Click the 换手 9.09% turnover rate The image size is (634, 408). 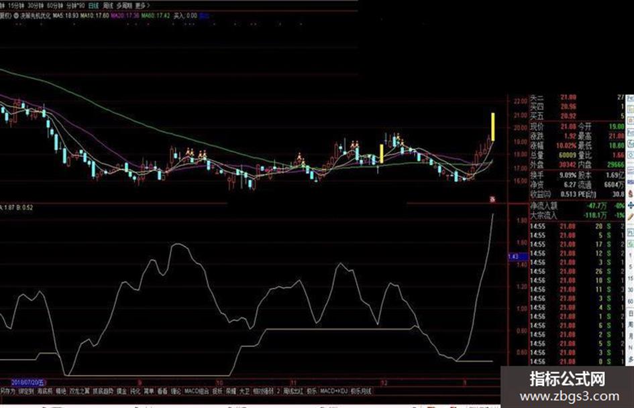pos(568,176)
